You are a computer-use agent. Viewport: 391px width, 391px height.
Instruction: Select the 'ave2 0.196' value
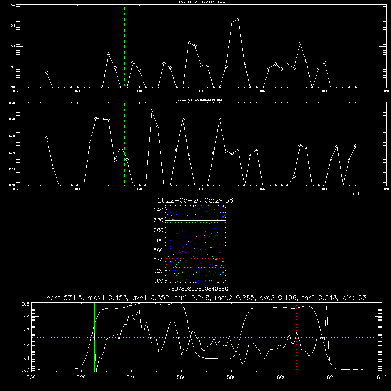(x=279, y=298)
